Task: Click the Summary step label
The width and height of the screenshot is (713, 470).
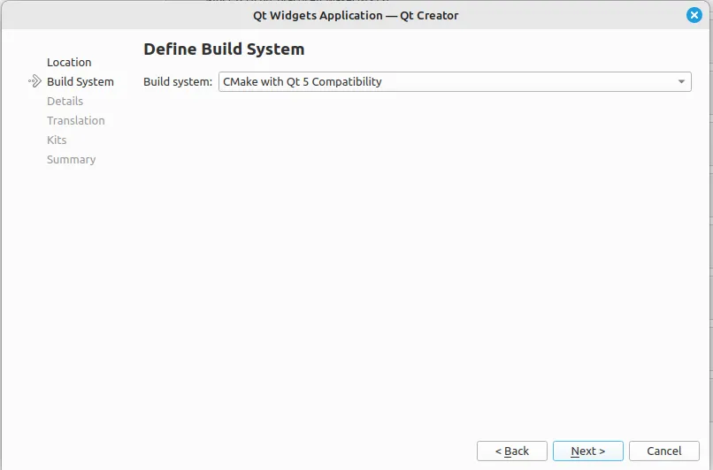Action: coord(72,160)
